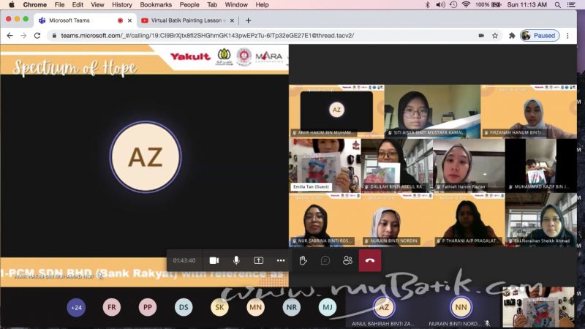The width and height of the screenshot is (585, 329).
Task: Show the meeting conversation chat
Action: point(325,260)
